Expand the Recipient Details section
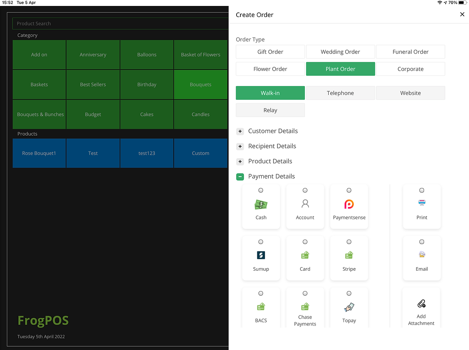This screenshot has height=350, width=469. pos(240,146)
